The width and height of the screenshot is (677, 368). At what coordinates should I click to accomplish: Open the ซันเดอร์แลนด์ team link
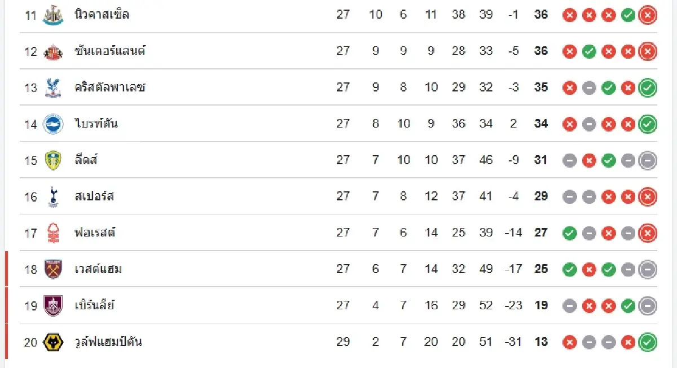110,51
